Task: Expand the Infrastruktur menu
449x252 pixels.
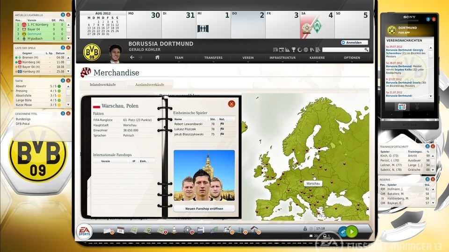Action: coord(282,58)
